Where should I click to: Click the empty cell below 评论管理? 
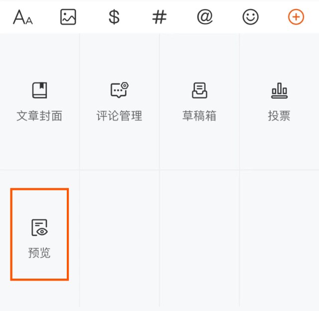(x=120, y=238)
